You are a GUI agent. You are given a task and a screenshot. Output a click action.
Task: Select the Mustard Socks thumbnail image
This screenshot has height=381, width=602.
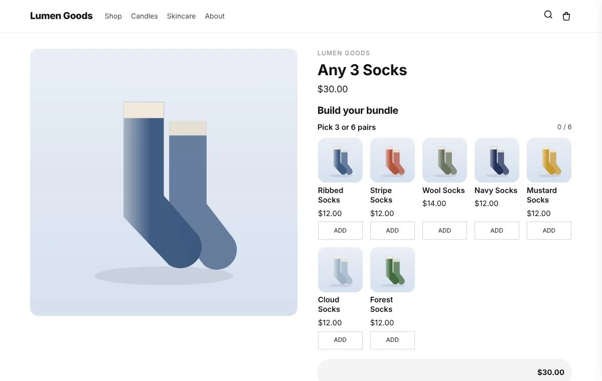[549, 160]
